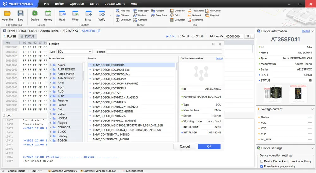Click Cancel in Device dialog
The image size is (316, 173).
(185, 146)
